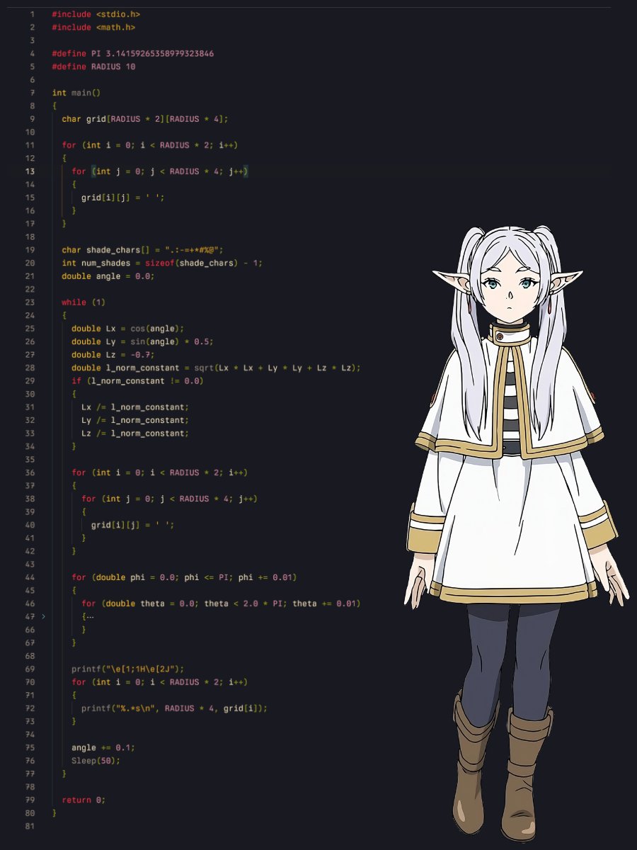Click the "while (1)" statement
Image resolution: width=637 pixels, height=850 pixels.
(84, 302)
